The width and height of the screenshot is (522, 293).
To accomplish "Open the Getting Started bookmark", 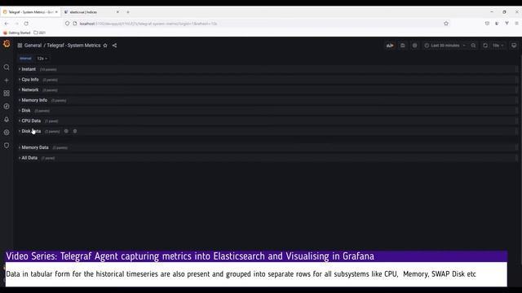I will 17,33.
